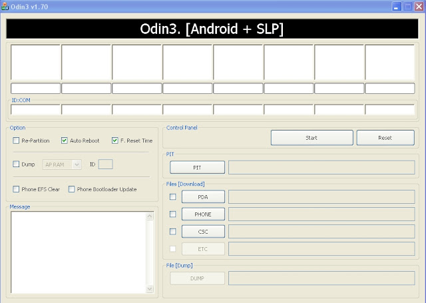
Task: Click Message box scroll down arrow
Action: (x=150, y=288)
